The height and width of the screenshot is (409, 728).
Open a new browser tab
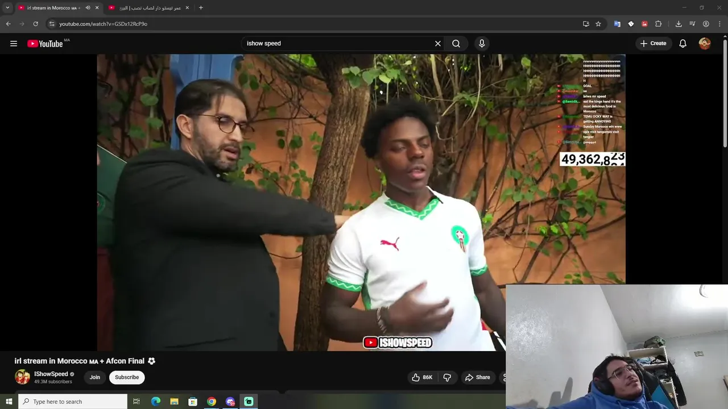pyautogui.click(x=201, y=8)
